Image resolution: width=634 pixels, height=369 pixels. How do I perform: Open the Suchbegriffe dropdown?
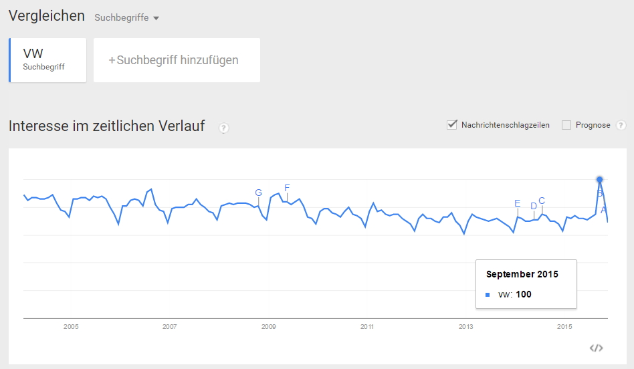126,18
